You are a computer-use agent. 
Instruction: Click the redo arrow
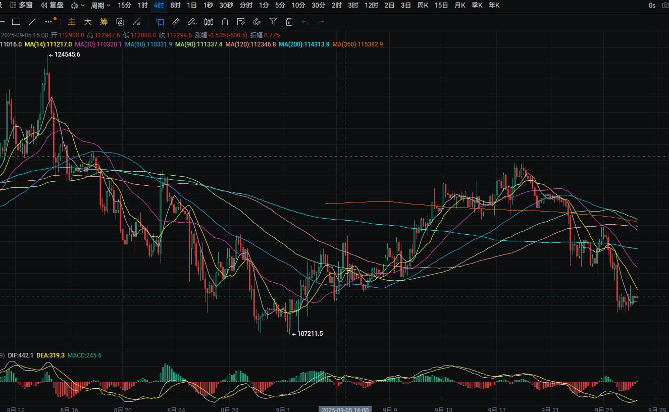tap(321, 22)
